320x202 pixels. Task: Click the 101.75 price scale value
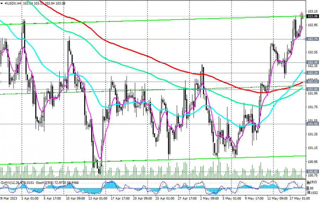click(313, 107)
